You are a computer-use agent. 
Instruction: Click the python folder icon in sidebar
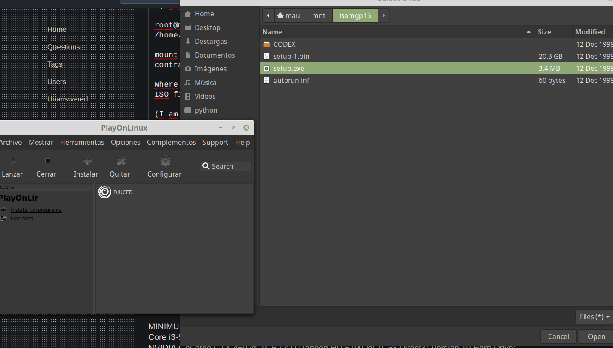(x=188, y=110)
